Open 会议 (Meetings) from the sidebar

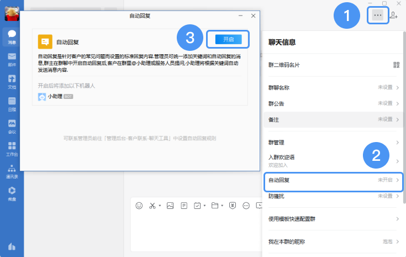[x=12, y=125]
